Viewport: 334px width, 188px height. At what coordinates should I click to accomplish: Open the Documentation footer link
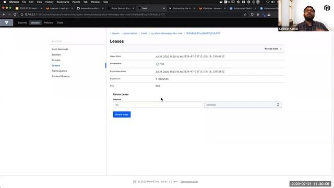click(189, 182)
